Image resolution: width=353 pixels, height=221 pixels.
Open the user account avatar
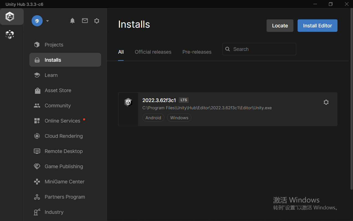coord(37,21)
